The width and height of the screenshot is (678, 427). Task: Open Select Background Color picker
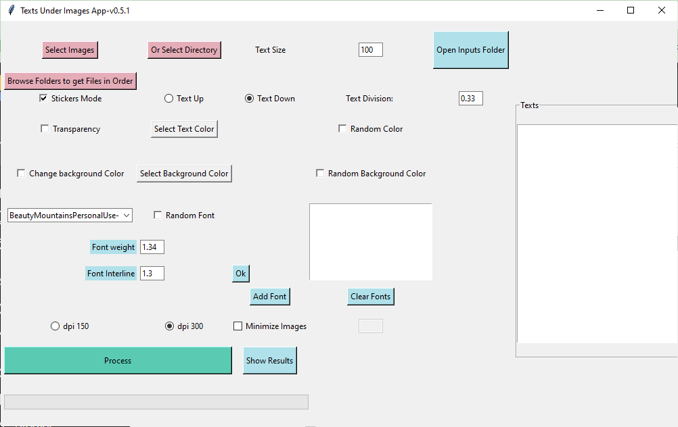pyautogui.click(x=184, y=174)
